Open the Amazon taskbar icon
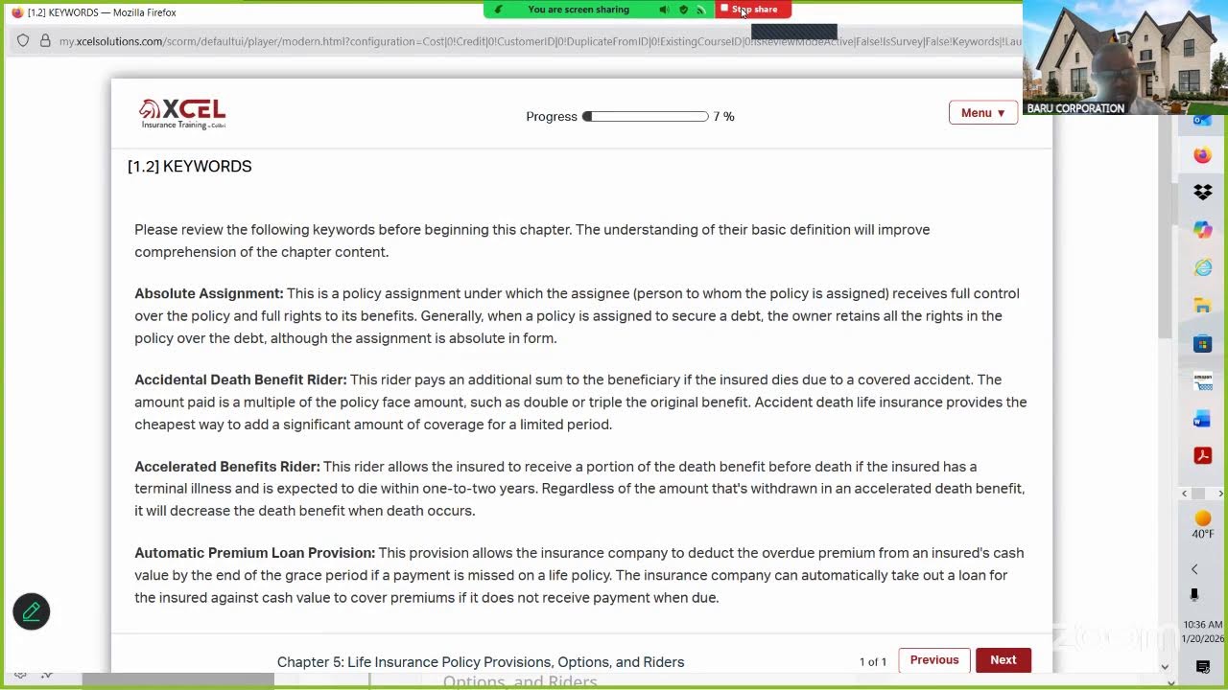1228x690 pixels. [x=1203, y=380]
